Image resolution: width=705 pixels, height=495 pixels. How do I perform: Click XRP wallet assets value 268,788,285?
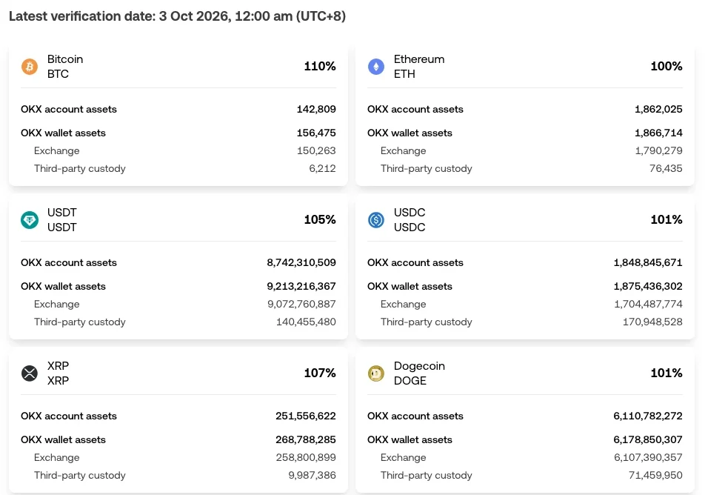coord(306,439)
